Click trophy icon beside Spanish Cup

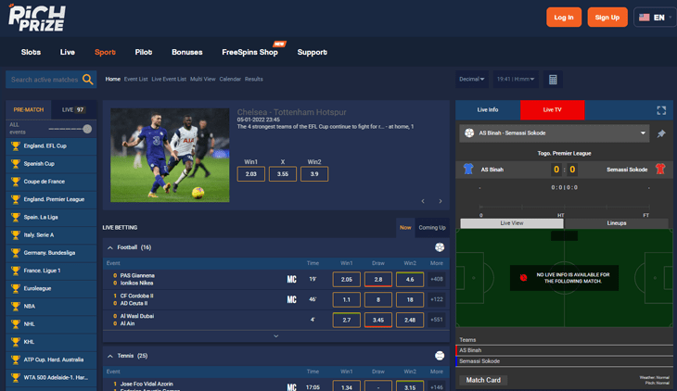click(x=16, y=164)
